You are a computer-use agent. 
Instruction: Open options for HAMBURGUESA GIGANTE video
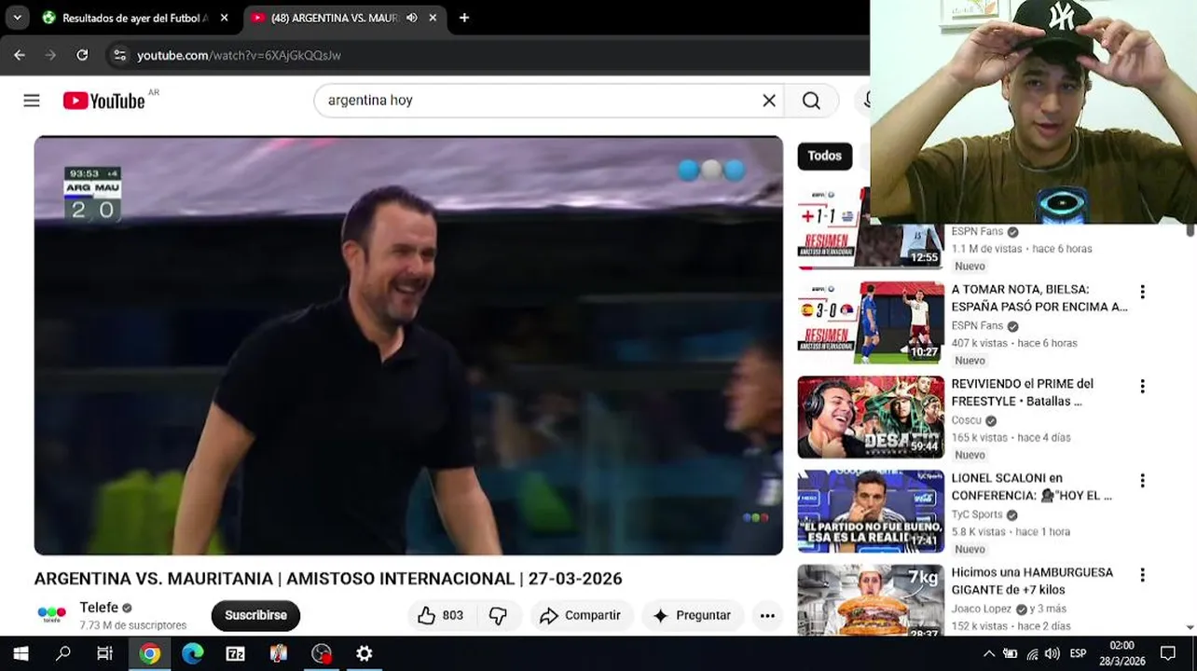(x=1142, y=575)
